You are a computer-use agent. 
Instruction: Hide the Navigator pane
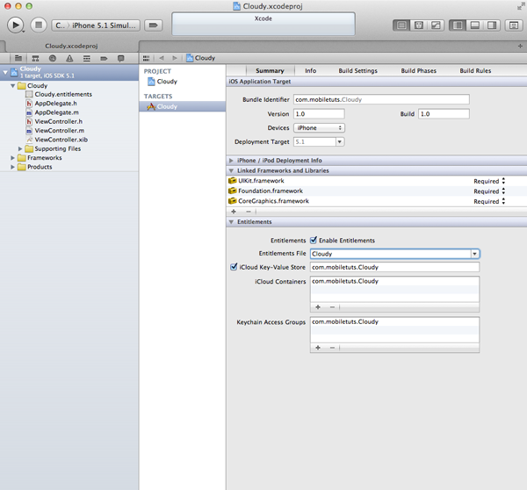coord(458,25)
